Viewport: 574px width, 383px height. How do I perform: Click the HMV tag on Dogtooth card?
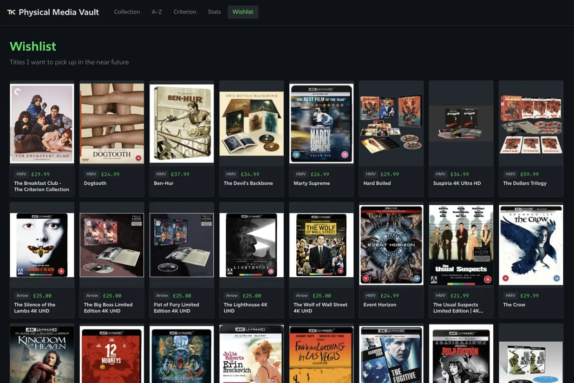click(91, 174)
